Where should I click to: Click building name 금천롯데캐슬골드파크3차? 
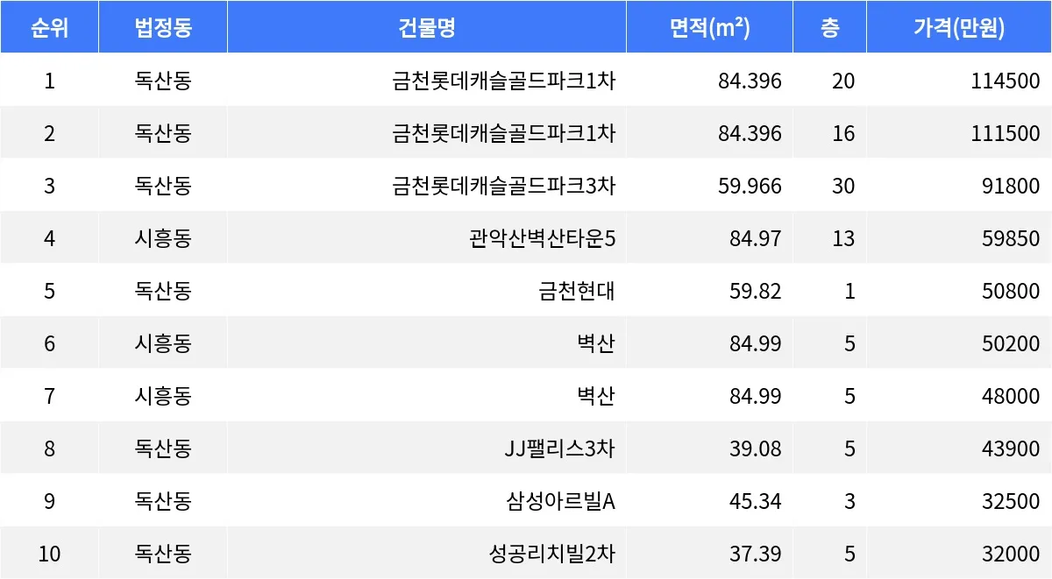click(504, 187)
